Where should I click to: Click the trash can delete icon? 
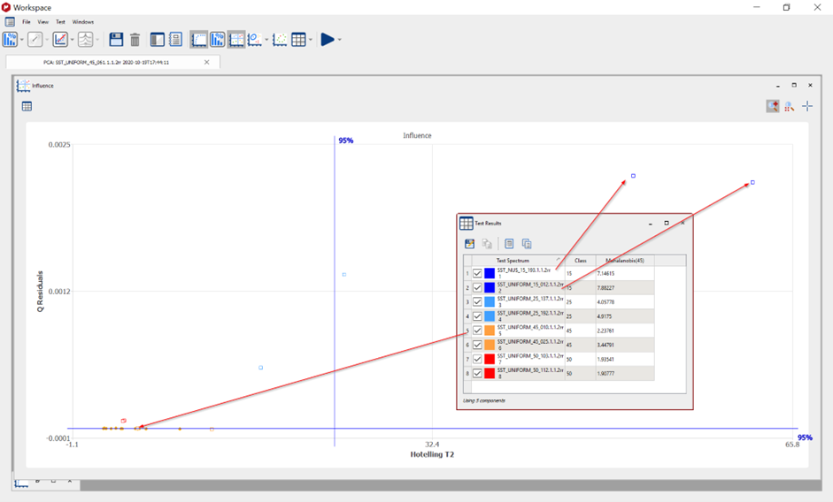135,40
